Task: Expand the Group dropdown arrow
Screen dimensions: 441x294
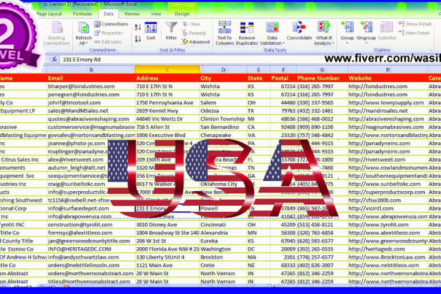Action: click(x=347, y=43)
